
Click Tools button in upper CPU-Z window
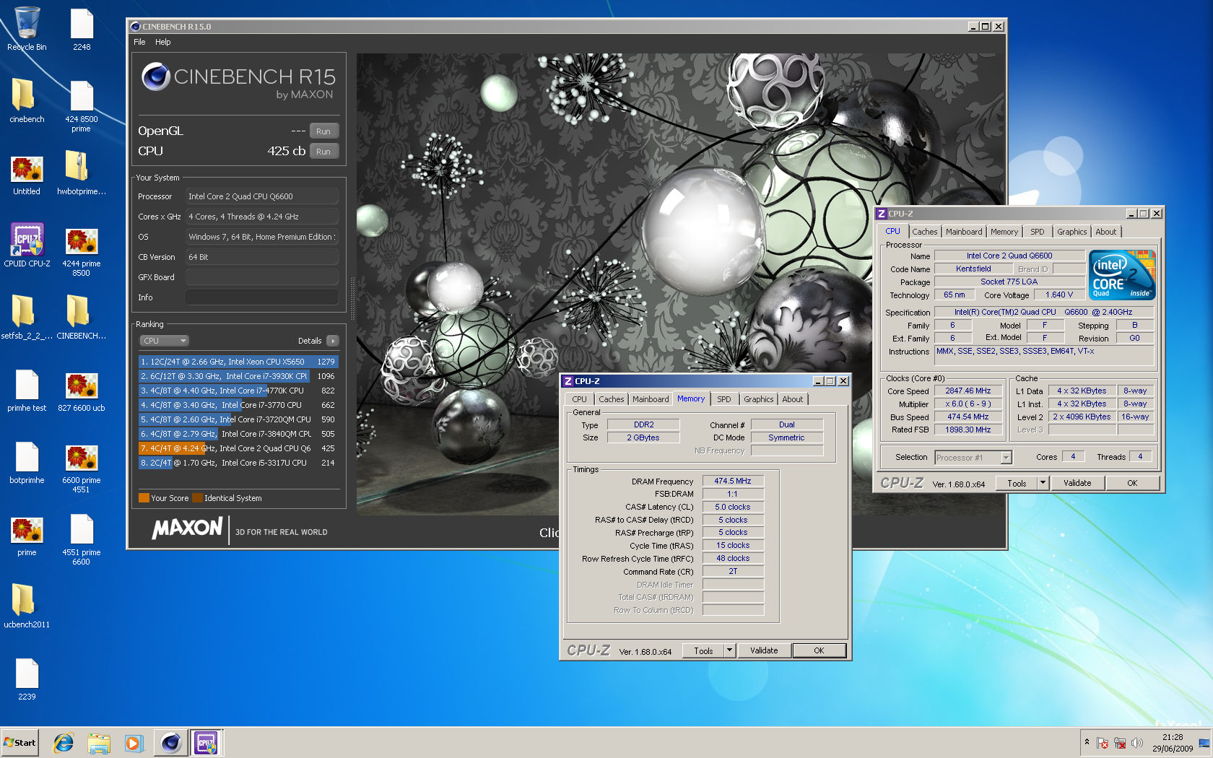tap(1017, 484)
